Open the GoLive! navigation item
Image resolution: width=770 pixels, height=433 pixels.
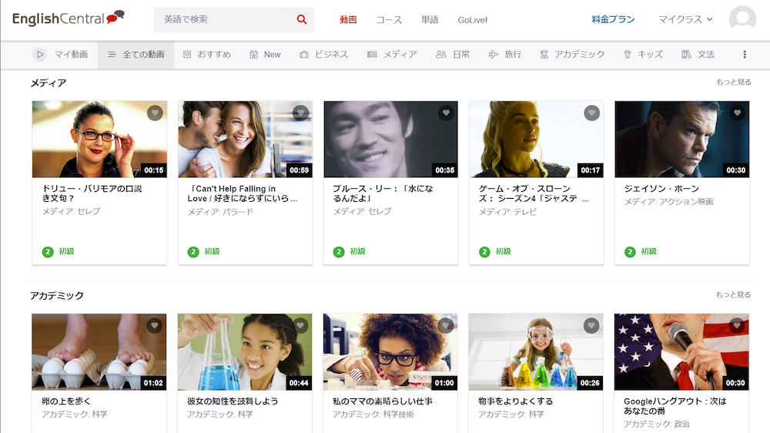473,20
